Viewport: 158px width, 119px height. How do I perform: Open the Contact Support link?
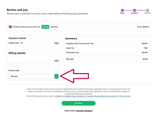84,111
